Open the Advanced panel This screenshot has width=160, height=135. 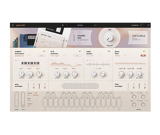coord(135,25)
